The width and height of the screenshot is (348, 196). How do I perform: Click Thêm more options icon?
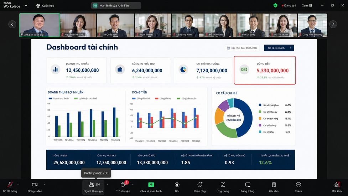coord(298,185)
